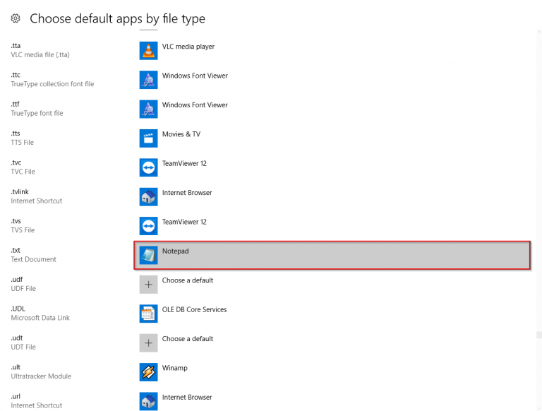The image size is (542, 411).
Task: Choose a default app for .udf
Action: click(187, 280)
